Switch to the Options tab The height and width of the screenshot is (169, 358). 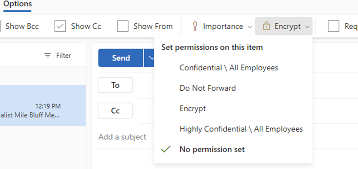pyautogui.click(x=18, y=4)
